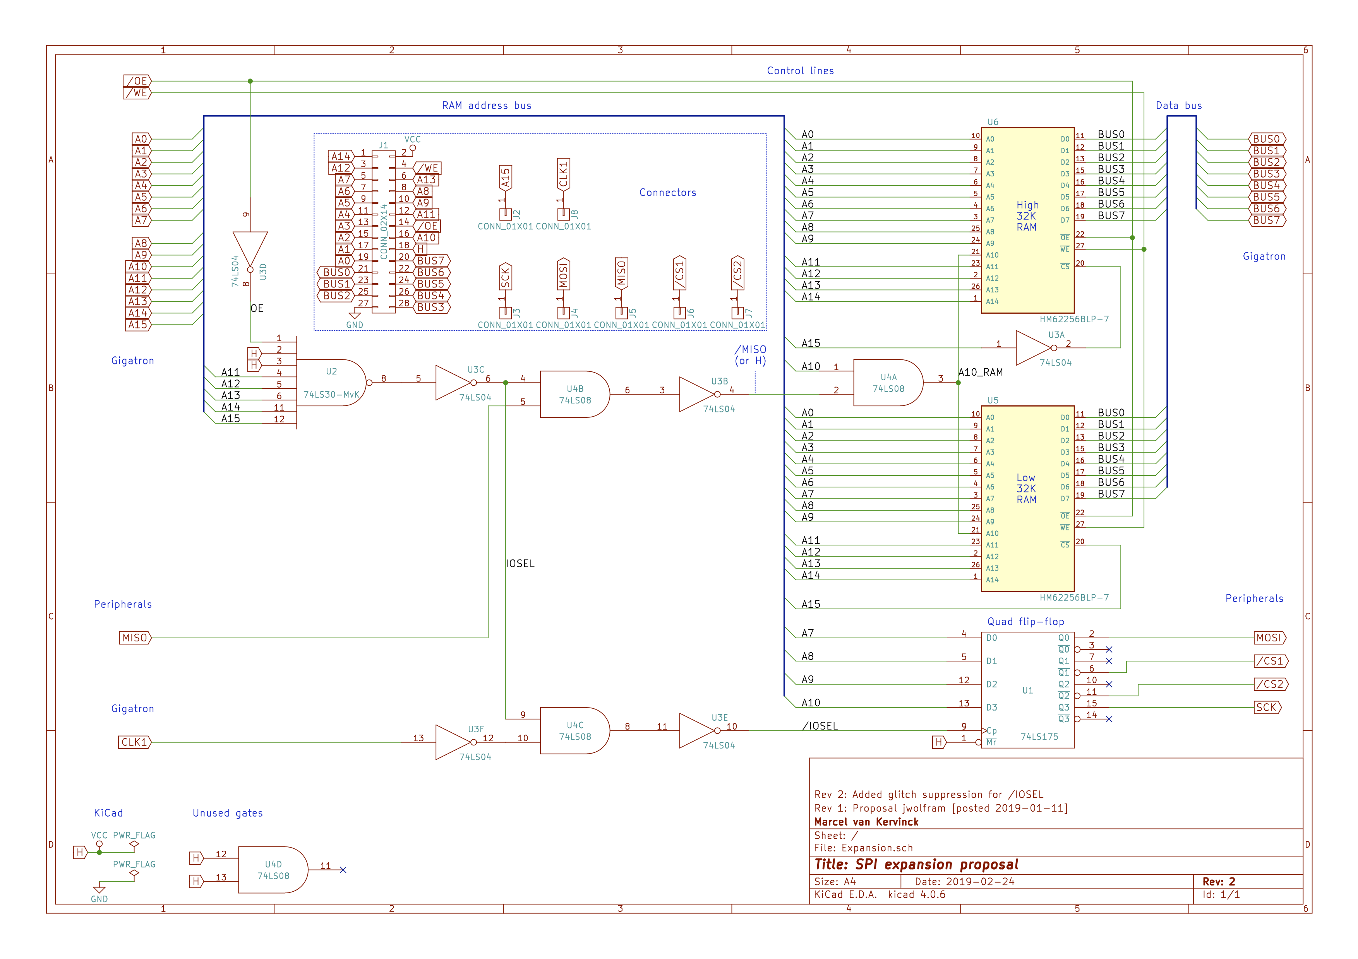Select the IOSEL junction dot after U3C output
The height and width of the screenshot is (959, 1358).
[x=506, y=383]
